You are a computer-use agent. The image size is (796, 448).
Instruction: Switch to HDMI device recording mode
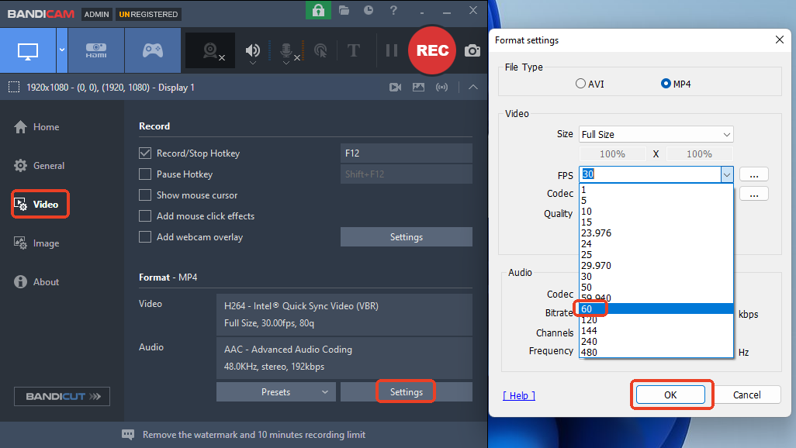click(96, 50)
